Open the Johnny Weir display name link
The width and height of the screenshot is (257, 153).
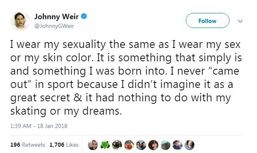[57, 17]
